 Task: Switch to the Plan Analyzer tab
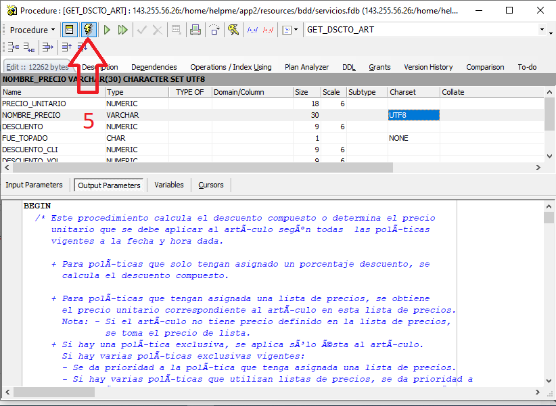(x=306, y=67)
